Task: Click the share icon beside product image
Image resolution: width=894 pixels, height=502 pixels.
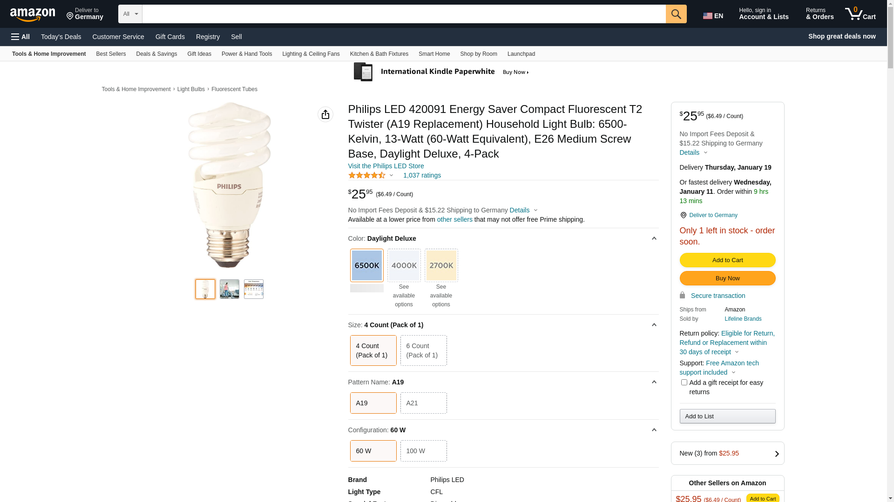Action: click(325, 114)
